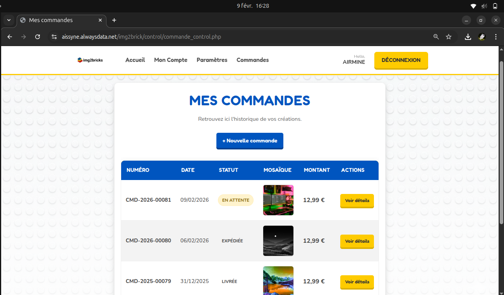Reload the current page
Screen dimensions: 504x295
pyautogui.click(x=38, y=36)
